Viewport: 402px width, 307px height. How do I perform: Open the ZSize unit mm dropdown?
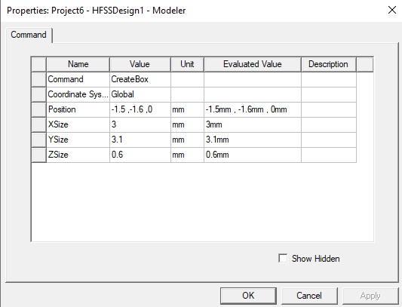point(187,155)
